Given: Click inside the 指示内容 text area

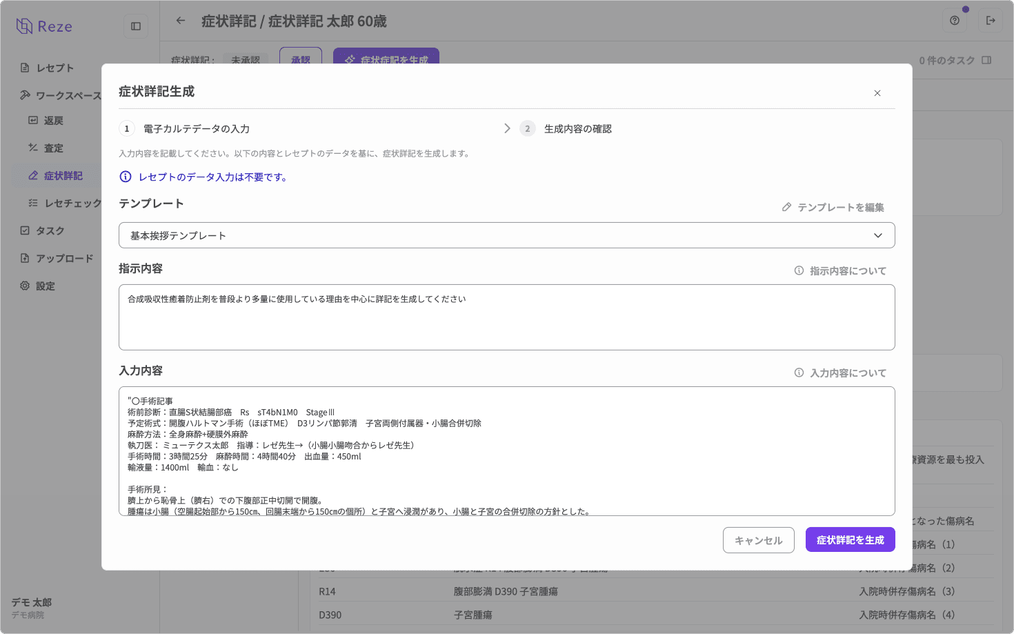Looking at the screenshot, I should pyautogui.click(x=507, y=317).
